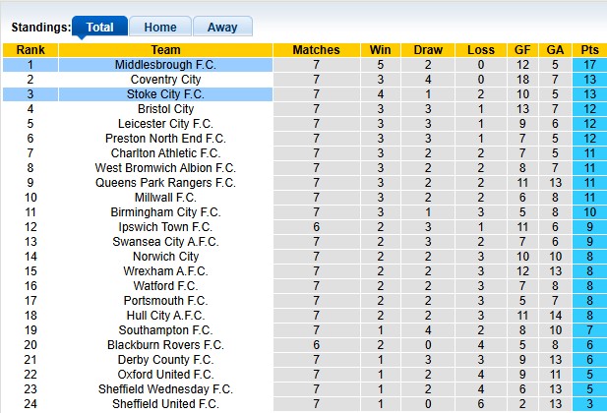The height and width of the screenshot is (413, 607).
Task: Click the Rank column header
Action: (30, 50)
